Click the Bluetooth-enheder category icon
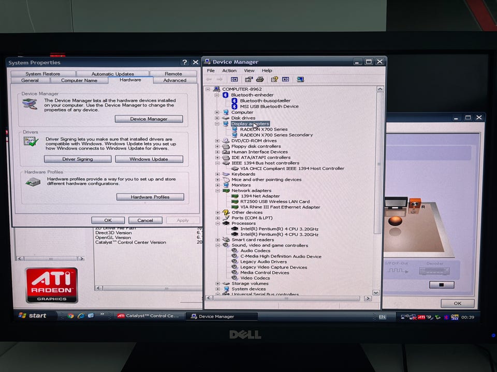 [x=225, y=95]
